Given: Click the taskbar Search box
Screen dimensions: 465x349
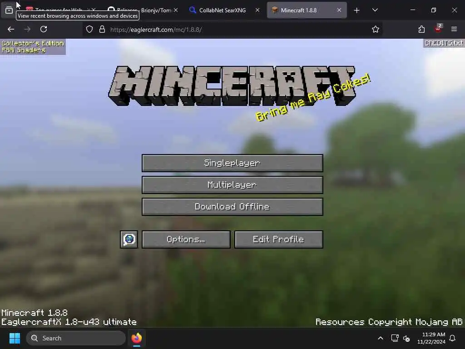Looking at the screenshot, I should (x=76, y=338).
